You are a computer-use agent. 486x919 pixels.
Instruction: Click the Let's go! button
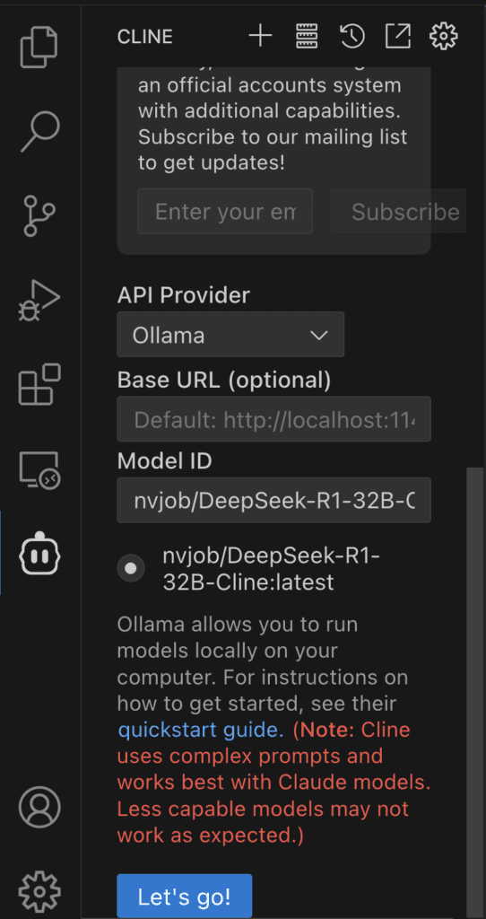[185, 897]
